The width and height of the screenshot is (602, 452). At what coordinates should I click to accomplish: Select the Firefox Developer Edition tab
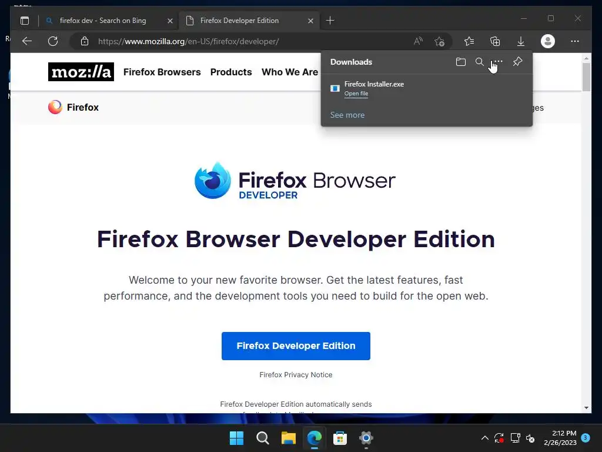pos(240,21)
